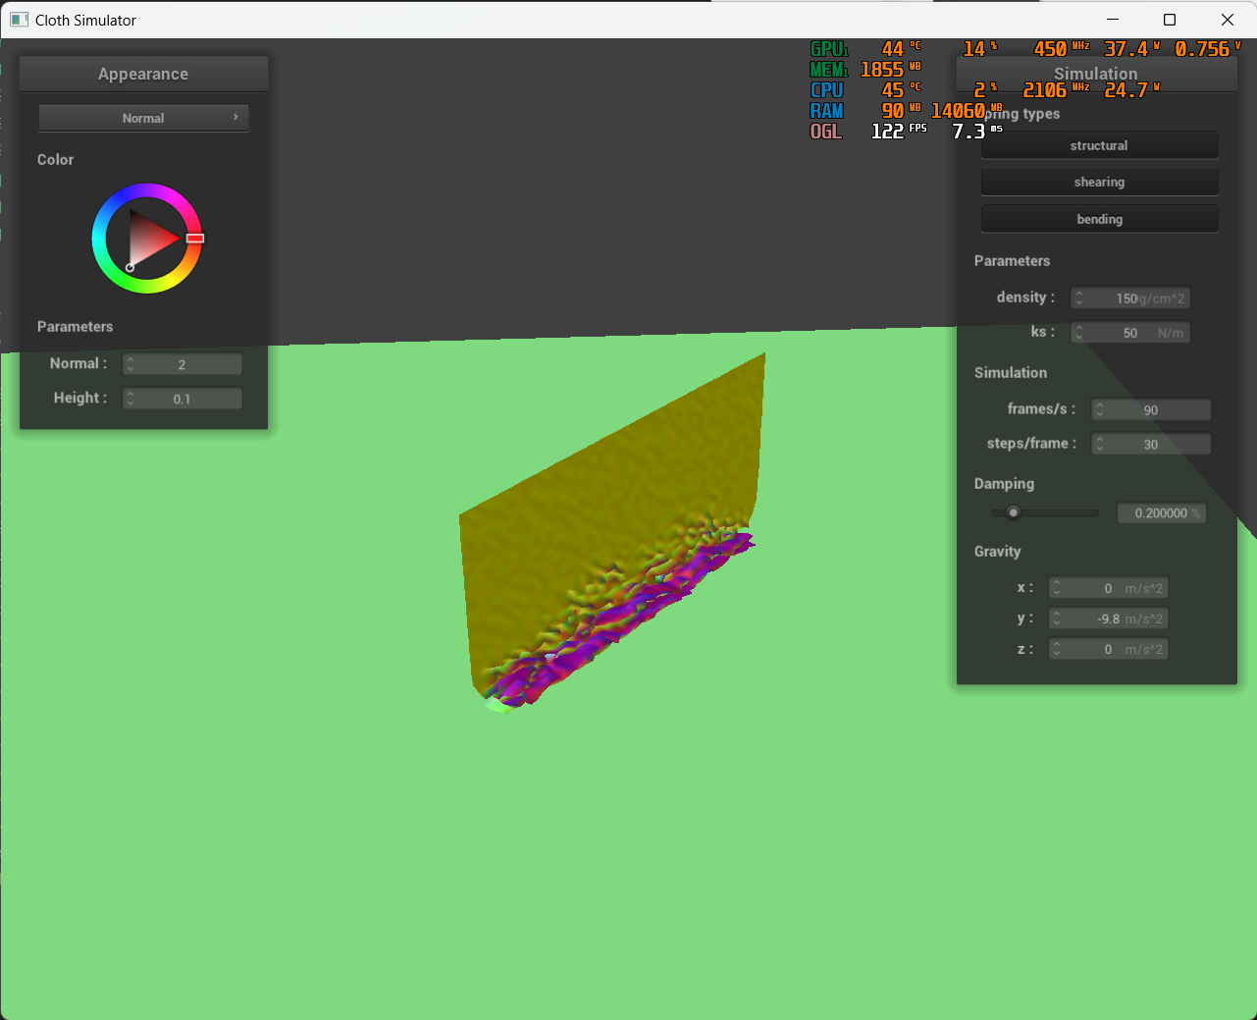Click the Cloth Simulator window icon
This screenshot has width=1257, height=1020.
tap(19, 20)
